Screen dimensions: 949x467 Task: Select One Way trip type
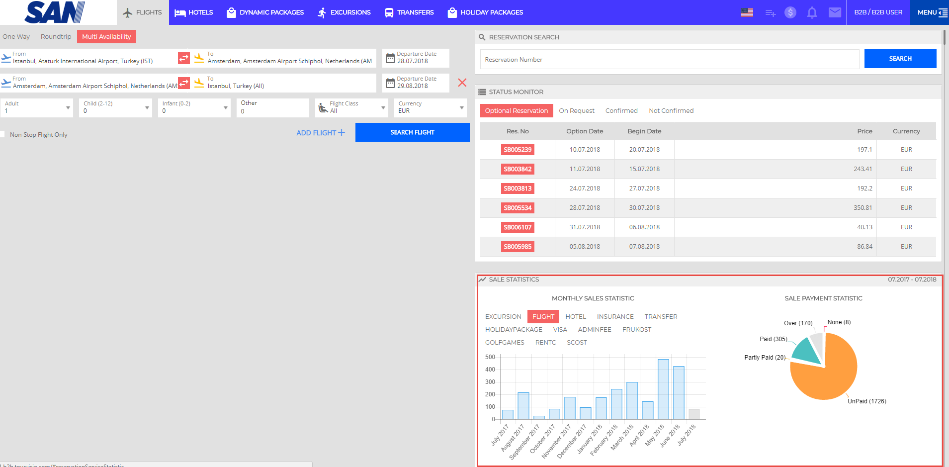pyautogui.click(x=16, y=37)
